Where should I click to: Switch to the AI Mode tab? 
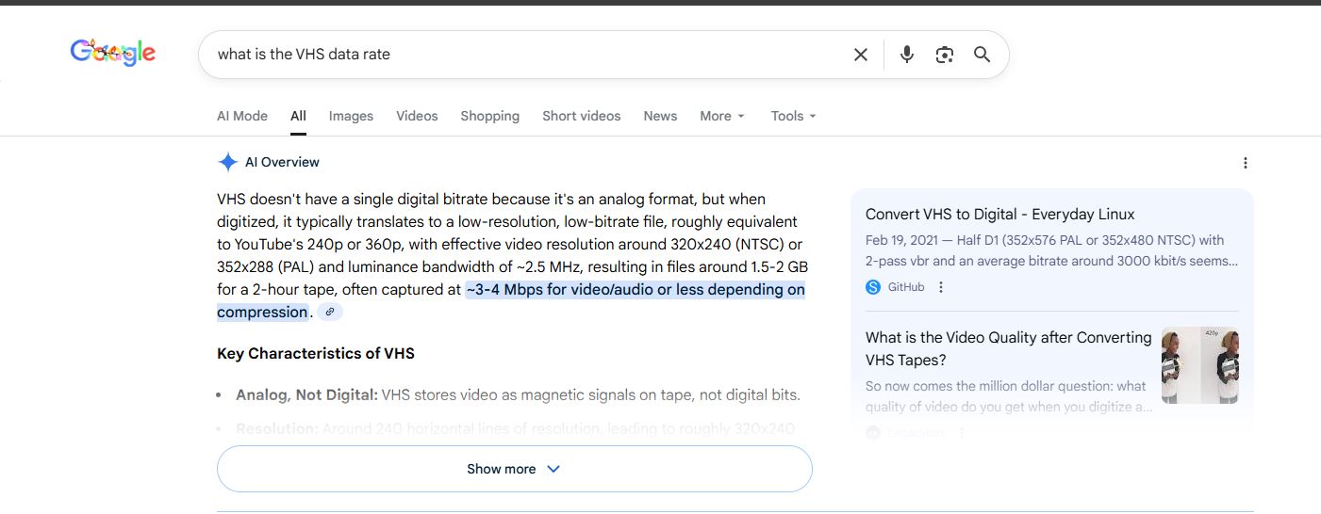[x=242, y=116]
